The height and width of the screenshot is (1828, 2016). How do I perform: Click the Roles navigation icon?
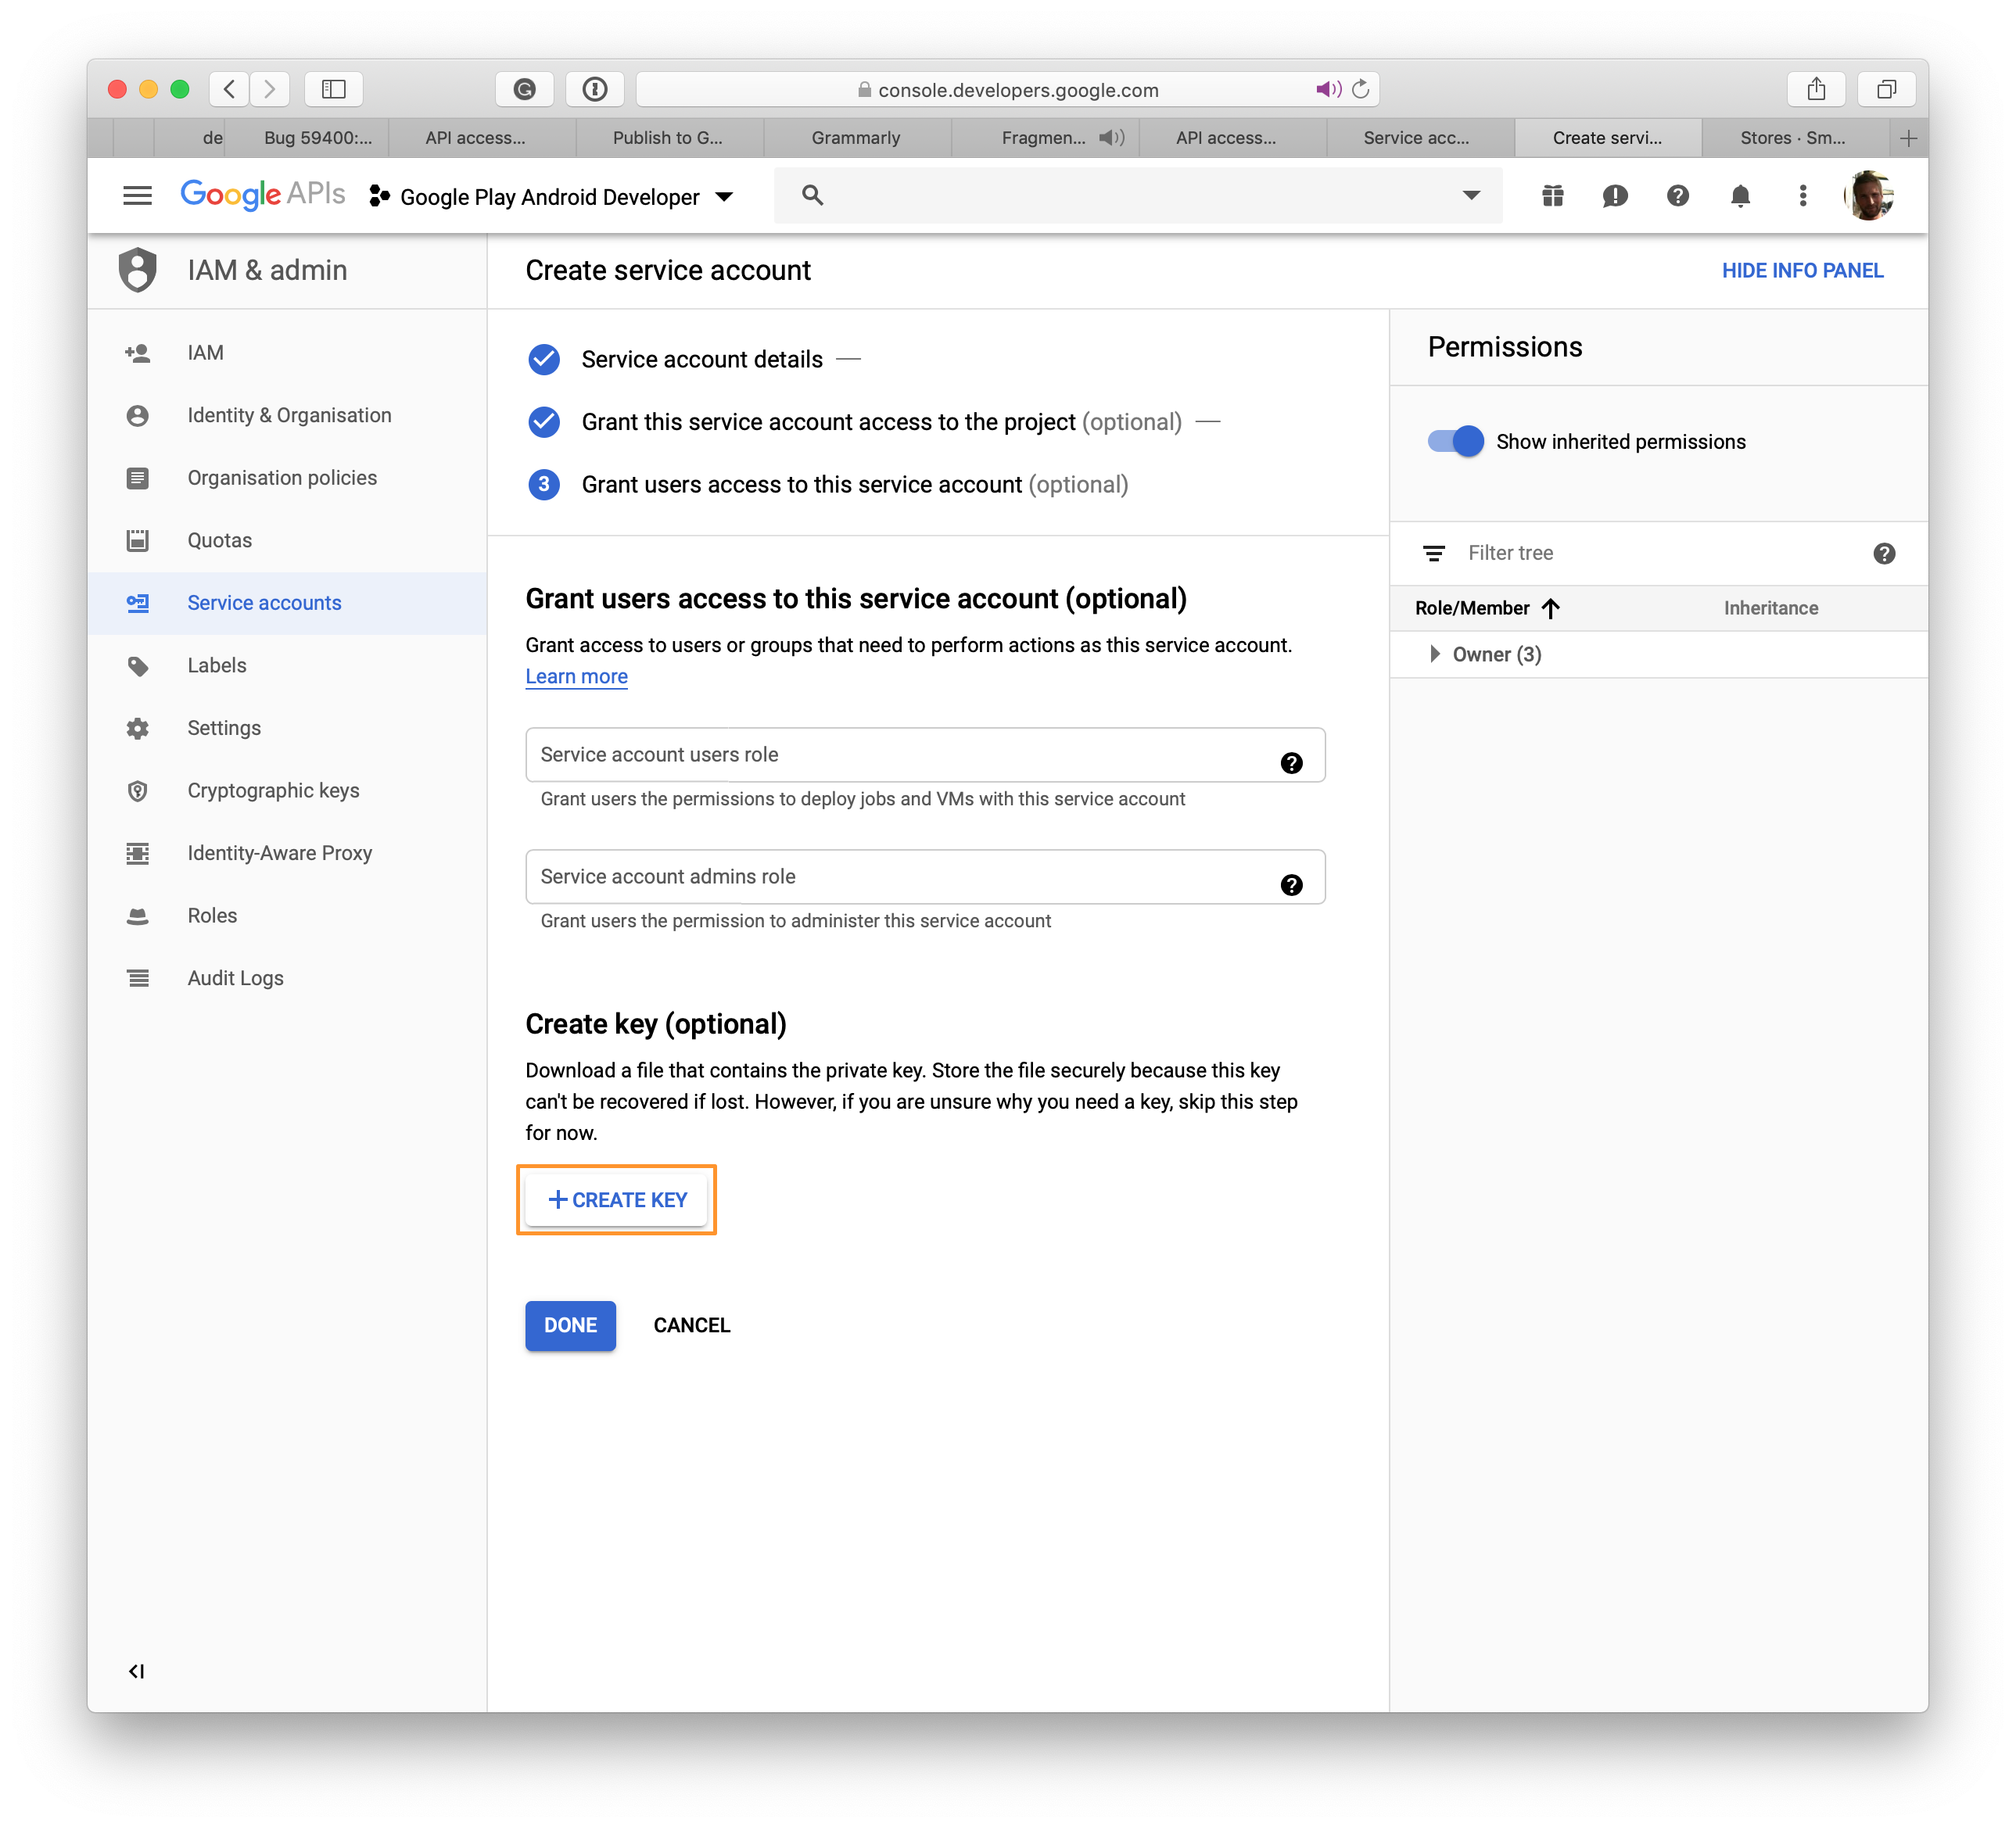(x=142, y=915)
